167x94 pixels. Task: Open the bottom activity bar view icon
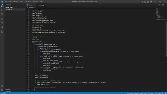pos(2,32)
